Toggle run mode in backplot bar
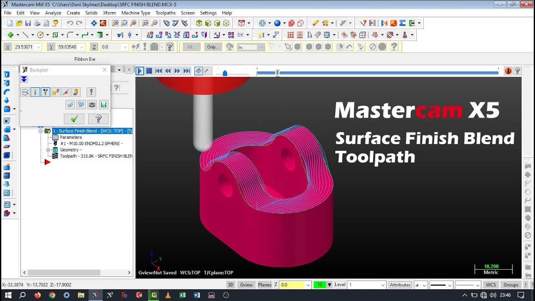Image resolution: width=535 pixels, height=301 pixels. [207, 71]
